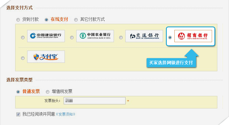Image resolution: width=229 pixels, height=125 pixels.
Task: Choose the Agricultural Bank radio button
Action: (72, 37)
